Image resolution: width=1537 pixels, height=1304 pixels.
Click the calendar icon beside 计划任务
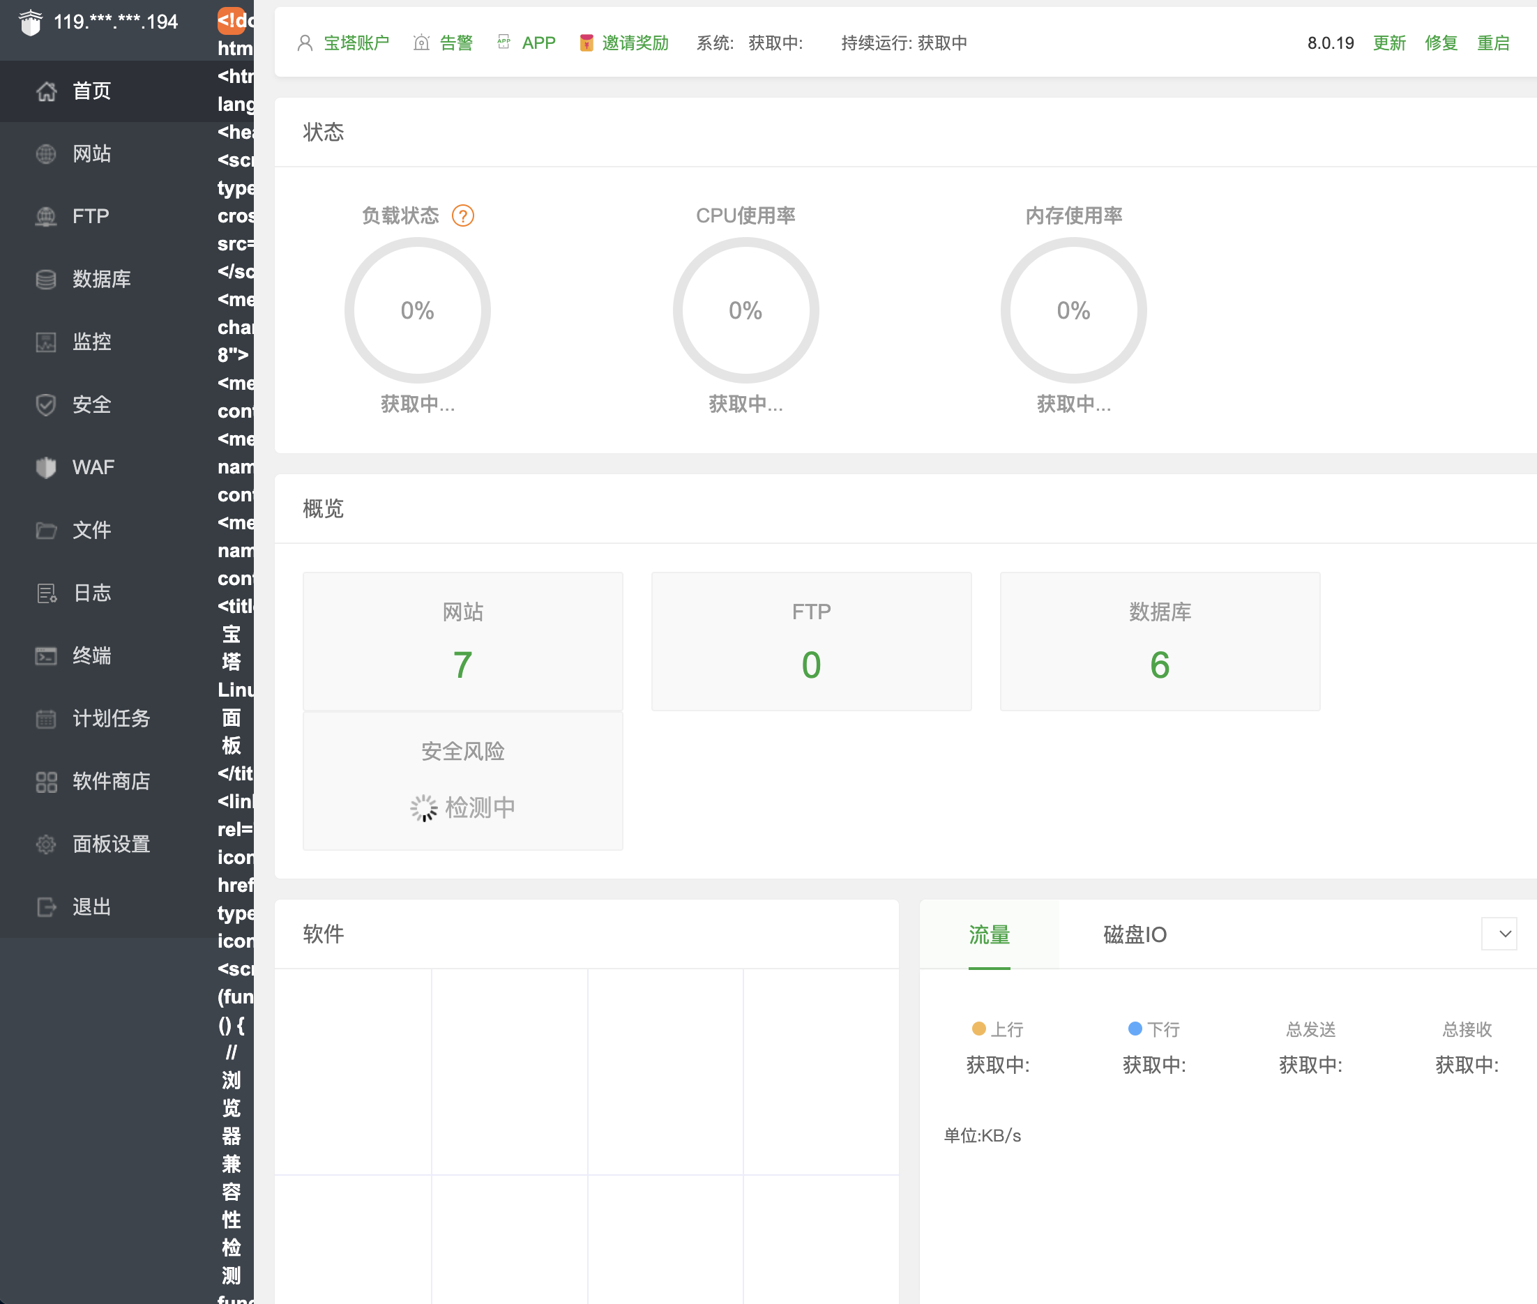pyautogui.click(x=46, y=718)
